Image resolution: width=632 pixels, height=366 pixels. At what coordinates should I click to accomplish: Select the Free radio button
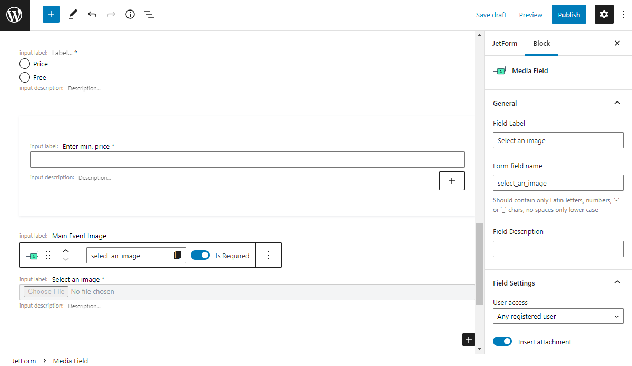pyautogui.click(x=24, y=77)
